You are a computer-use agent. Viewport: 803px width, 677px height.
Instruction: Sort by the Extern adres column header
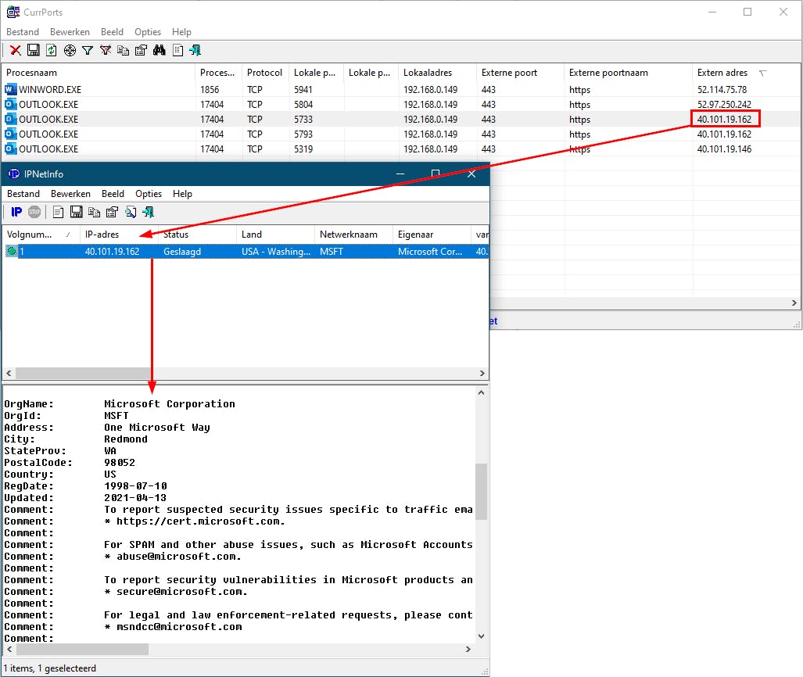point(722,73)
